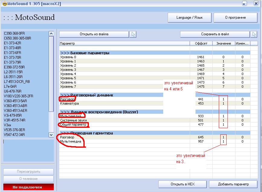262x192 pixels.
Task: Select the Уровень 6 row
Action: pyautogui.click(x=155, y=82)
